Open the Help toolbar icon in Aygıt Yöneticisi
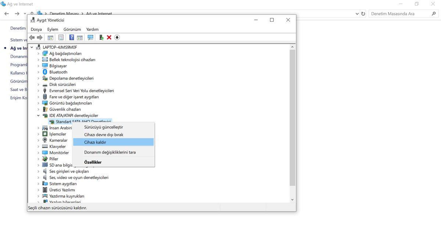441x232 pixels. [x=71, y=37]
